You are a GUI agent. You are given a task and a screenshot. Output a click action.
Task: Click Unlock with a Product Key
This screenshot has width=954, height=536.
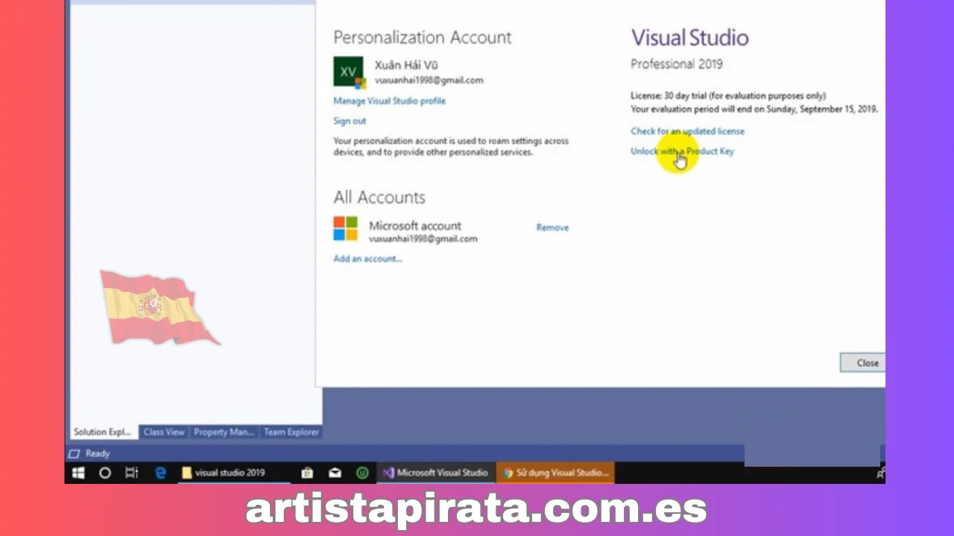pyautogui.click(x=682, y=152)
